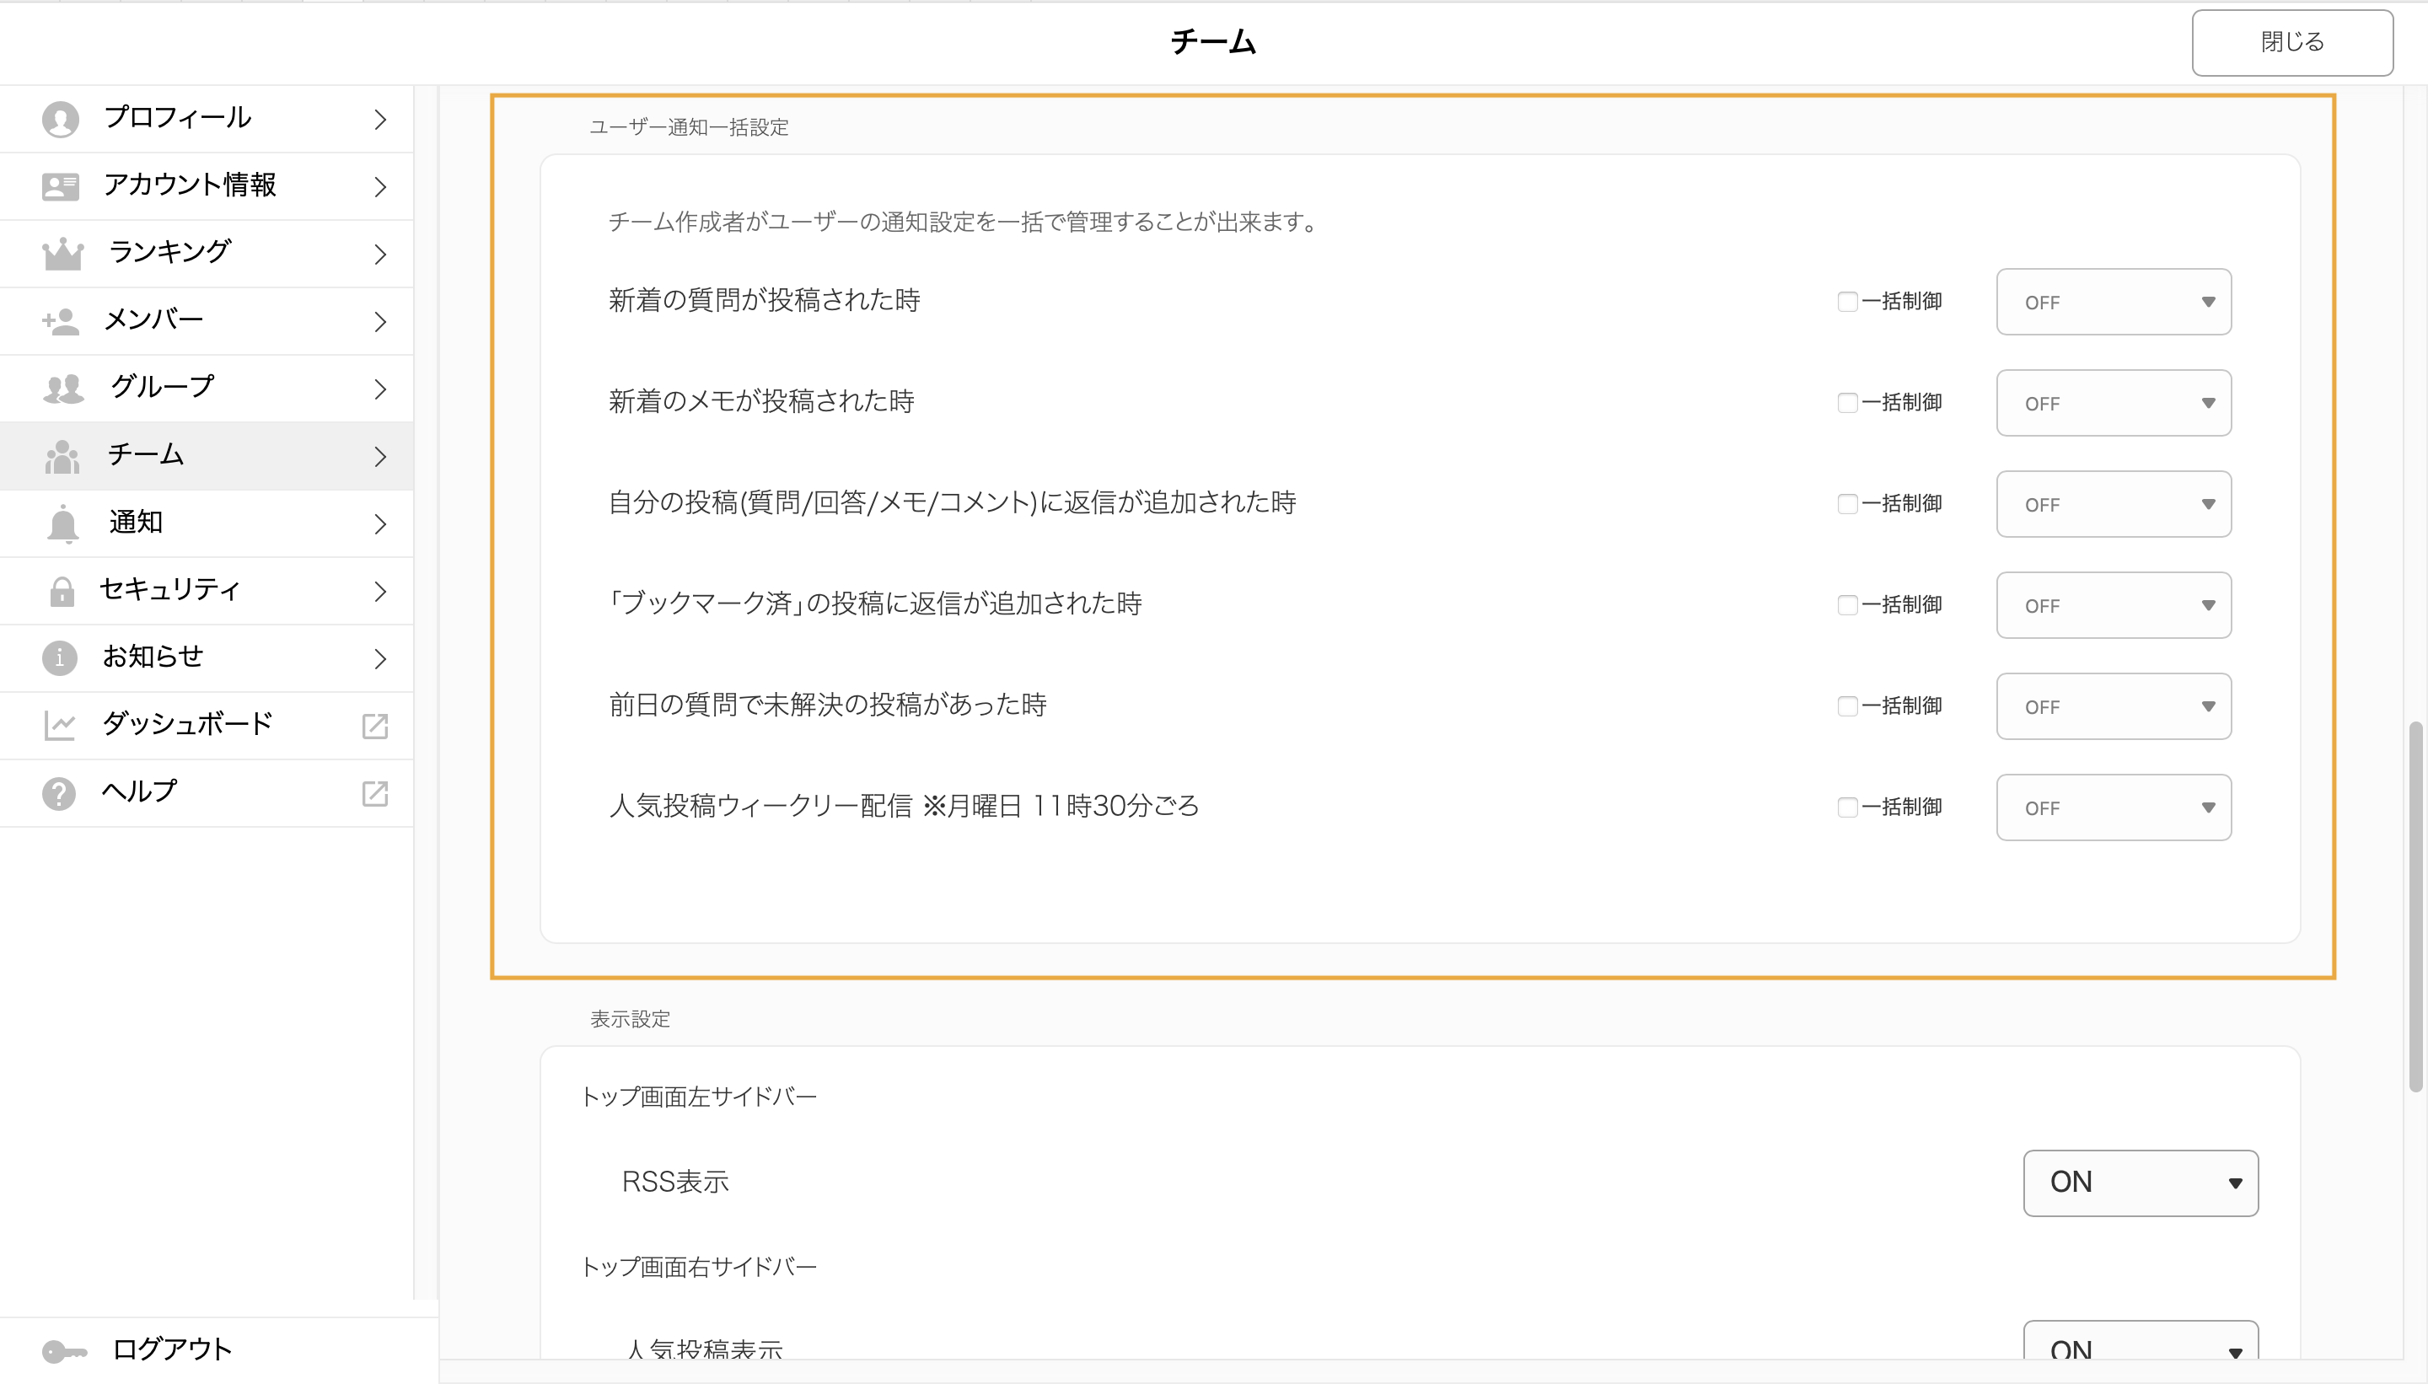Image resolution: width=2428 pixels, height=1384 pixels.
Task: Click the チーム chevron arrow
Action: pyautogui.click(x=380, y=457)
